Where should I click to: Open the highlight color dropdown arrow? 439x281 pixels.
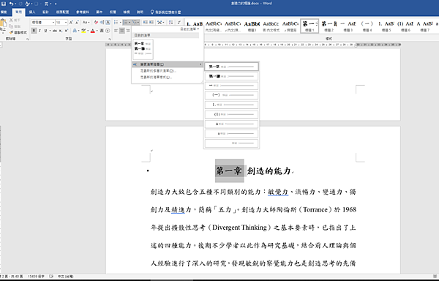point(88,31)
